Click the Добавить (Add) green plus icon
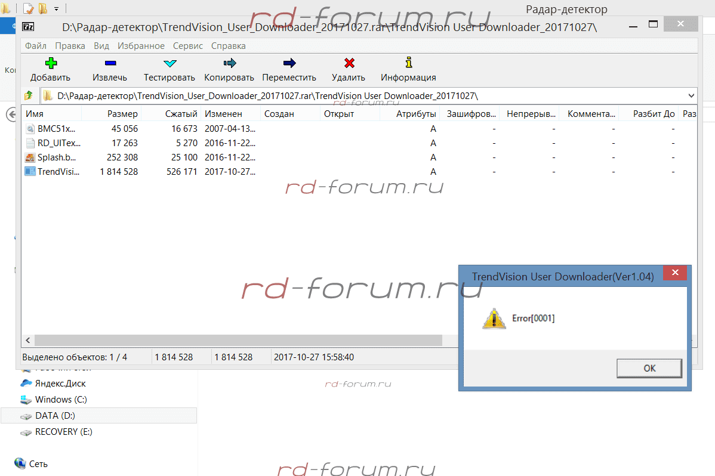The image size is (715, 476). pyautogui.click(x=51, y=63)
